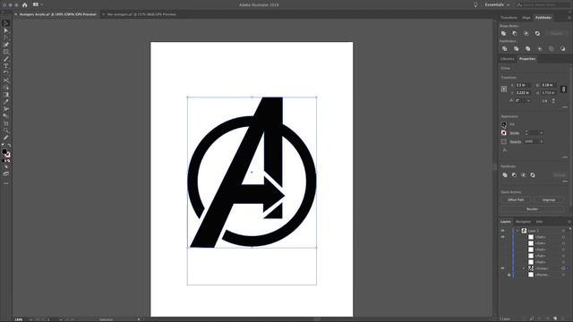Hide the Group sublayer eye icon
This screenshot has width=573, height=322.
point(503,268)
